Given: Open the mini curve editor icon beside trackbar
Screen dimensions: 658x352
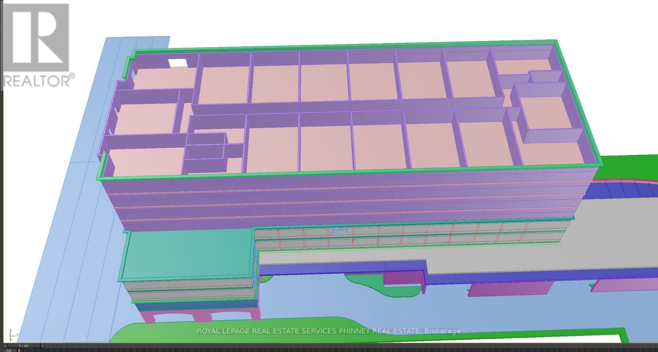Looking at the screenshot, I should tap(9, 350).
